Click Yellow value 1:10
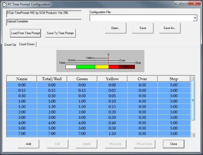203x155 pixels. 112,134
